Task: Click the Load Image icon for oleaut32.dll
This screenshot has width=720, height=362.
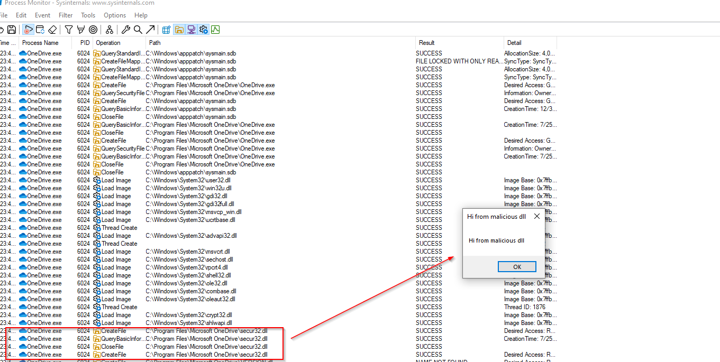Action: 97,299
